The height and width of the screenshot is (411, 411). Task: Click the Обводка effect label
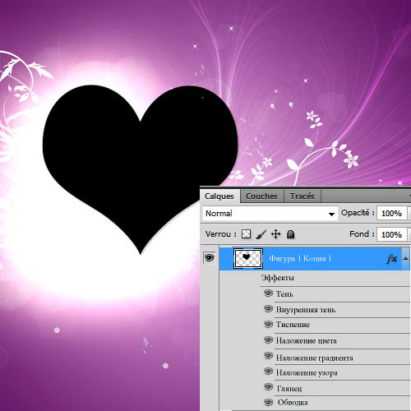(x=293, y=403)
